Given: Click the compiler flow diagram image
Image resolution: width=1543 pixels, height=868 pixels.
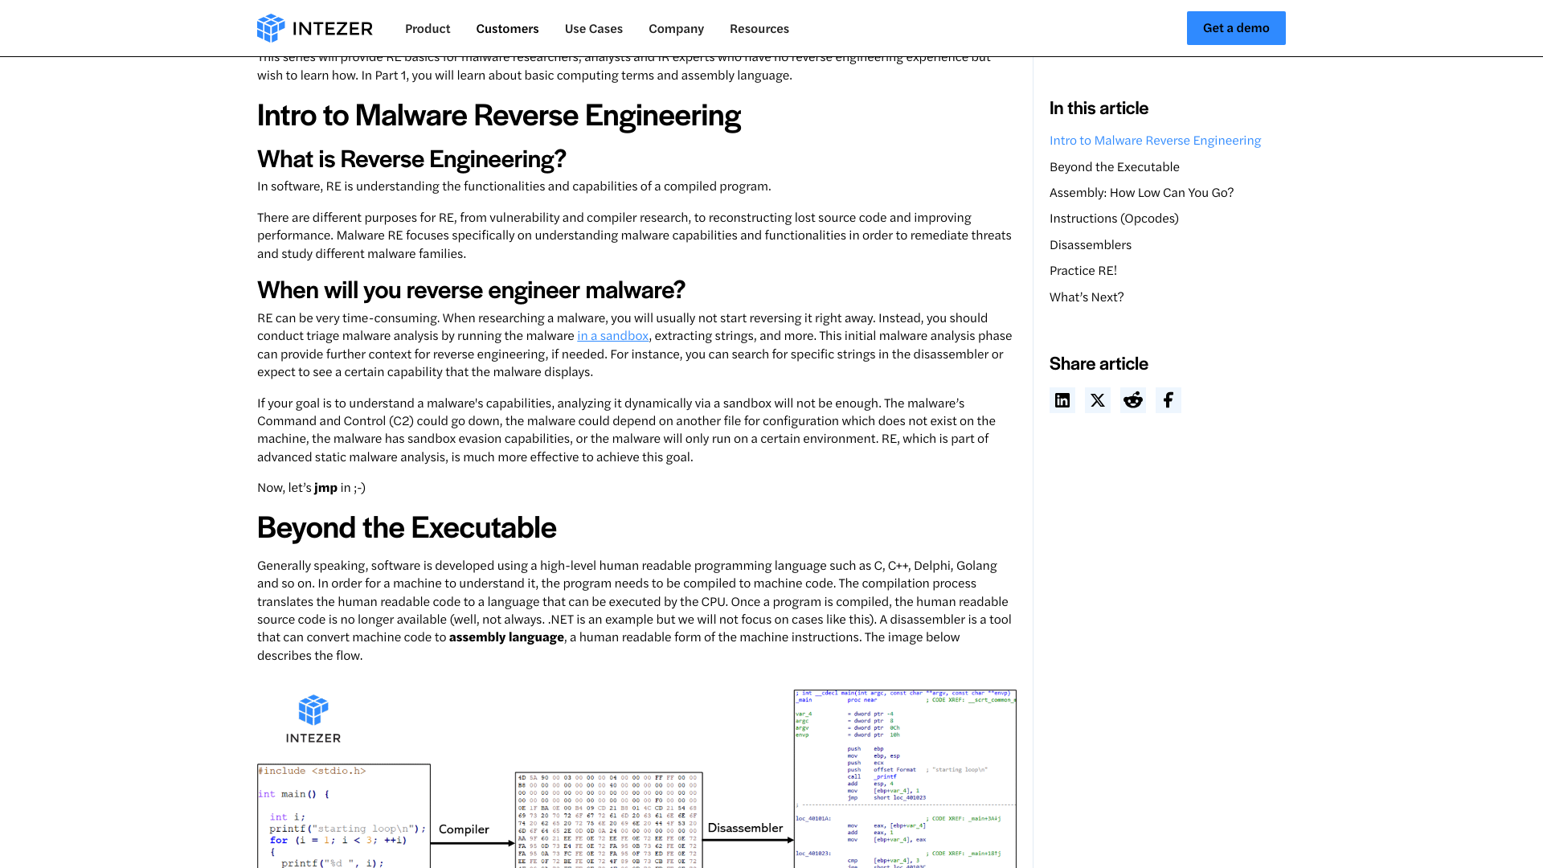Looking at the screenshot, I should (x=636, y=778).
